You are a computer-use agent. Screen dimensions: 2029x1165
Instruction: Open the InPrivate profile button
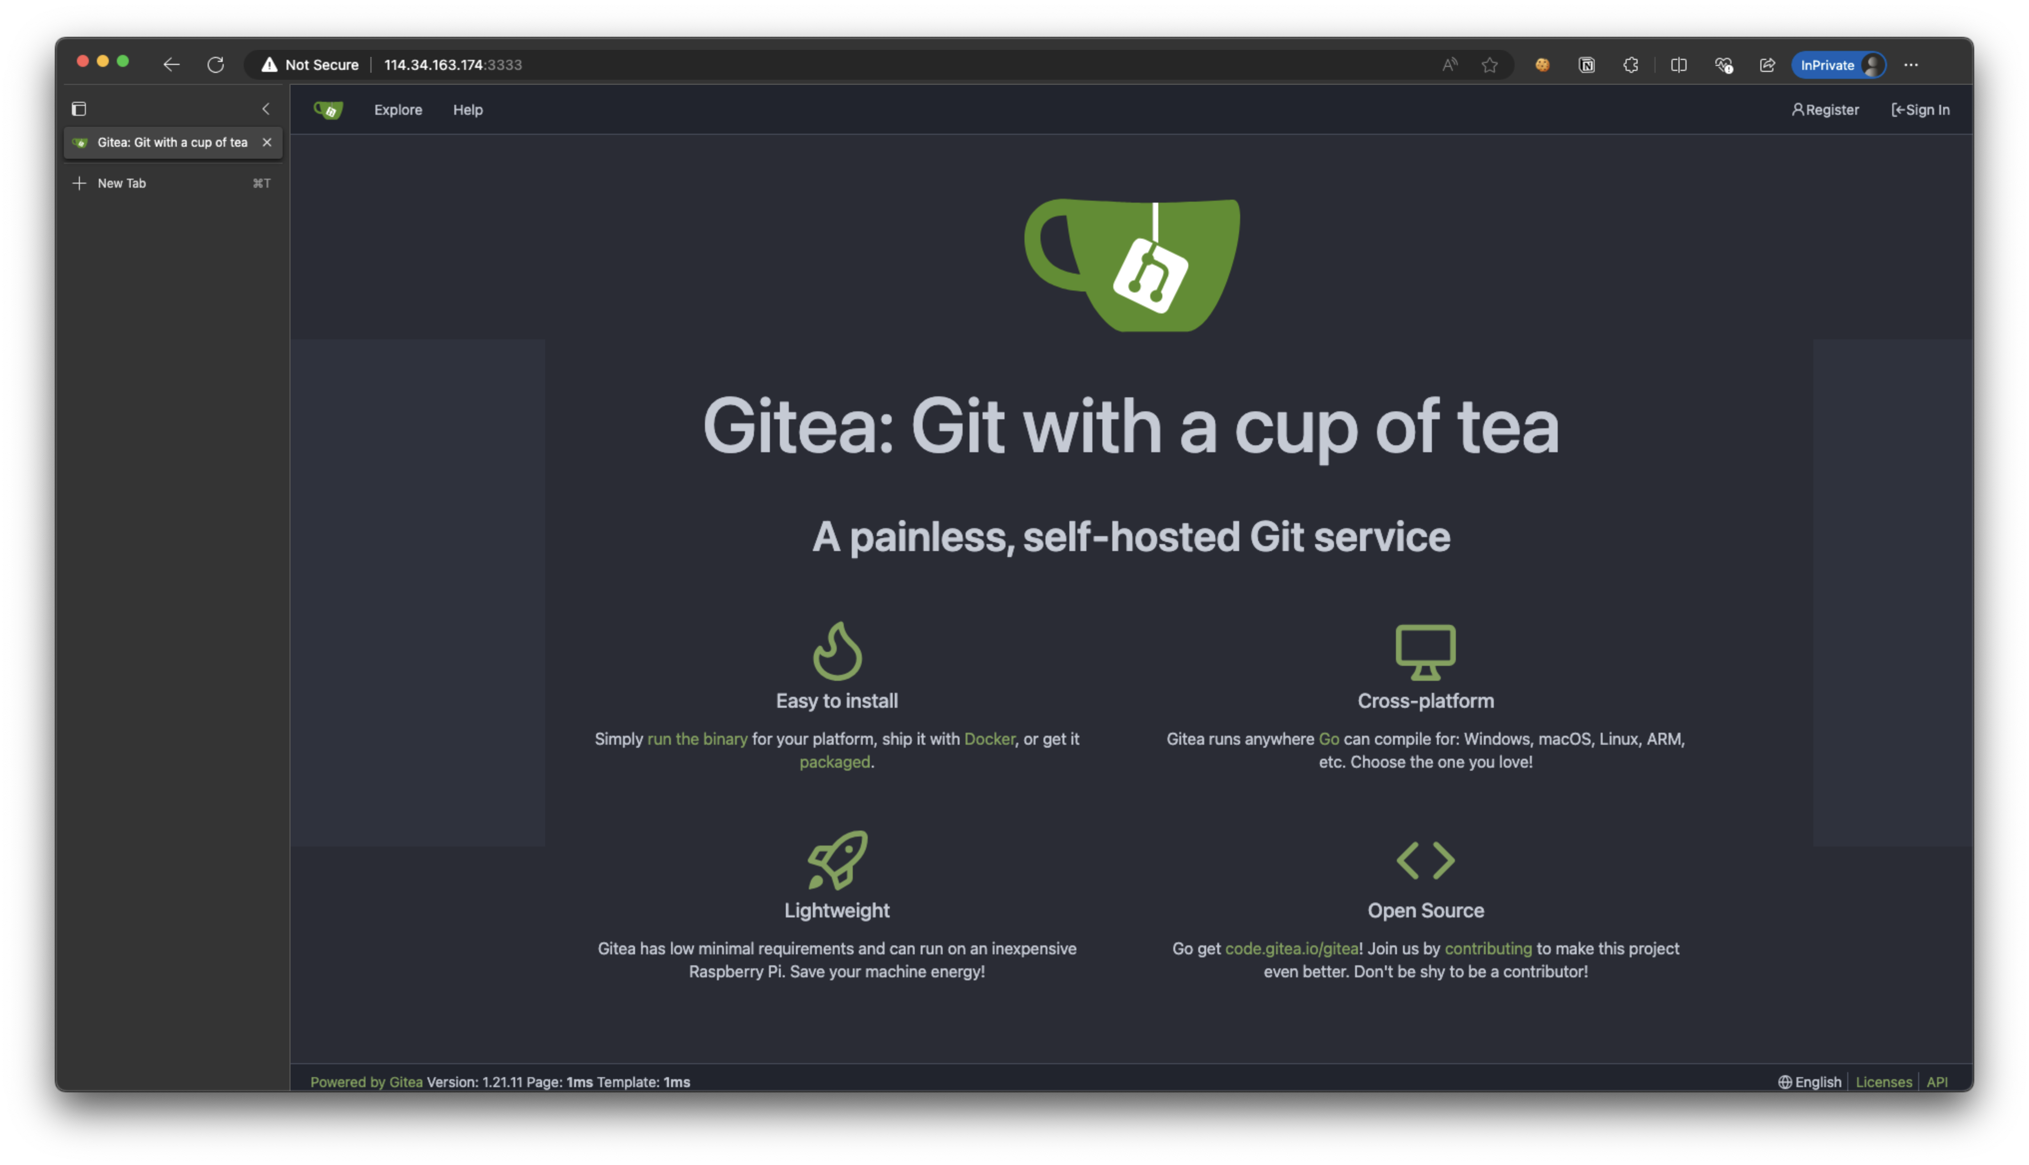coord(1839,65)
